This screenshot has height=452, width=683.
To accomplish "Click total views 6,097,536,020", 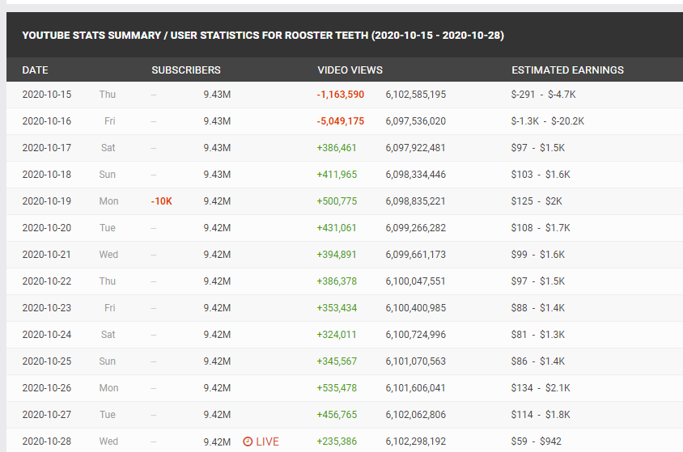I will [416, 121].
